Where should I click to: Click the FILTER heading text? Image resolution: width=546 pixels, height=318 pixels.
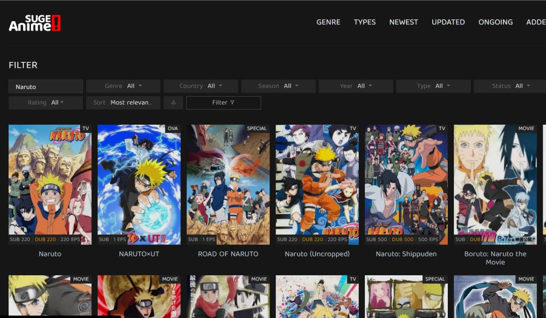click(23, 65)
